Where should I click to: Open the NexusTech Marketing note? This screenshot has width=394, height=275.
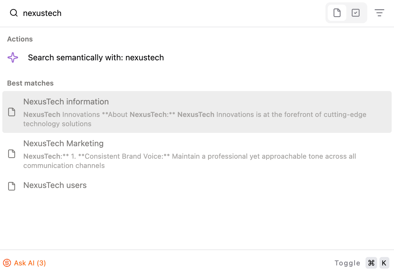pyautogui.click(x=197, y=154)
